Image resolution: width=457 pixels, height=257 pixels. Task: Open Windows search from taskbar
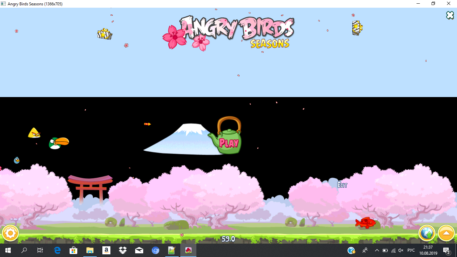24,250
